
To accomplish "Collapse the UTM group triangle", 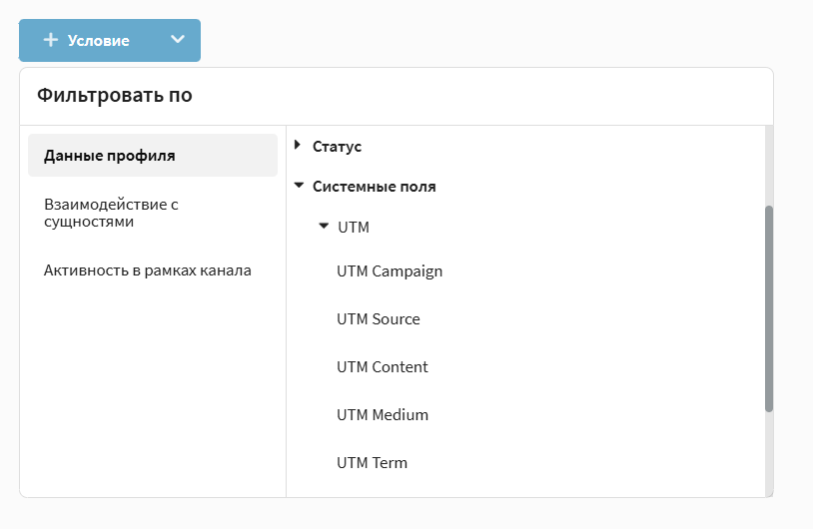I will (323, 227).
